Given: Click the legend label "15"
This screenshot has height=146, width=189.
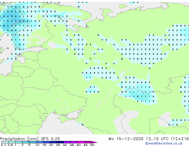Looking at the screenshot, I should (44, 145).
